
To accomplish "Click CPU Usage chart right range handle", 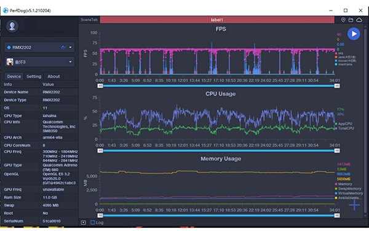I will (337, 151).
